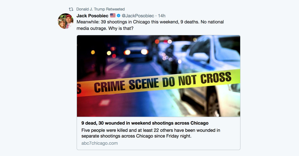Click the blue verified checkmark badge
The image size is (299, 156).
118,15
